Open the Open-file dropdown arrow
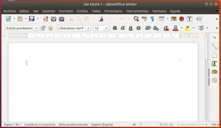Screen dimensions: 221x128 26,19
